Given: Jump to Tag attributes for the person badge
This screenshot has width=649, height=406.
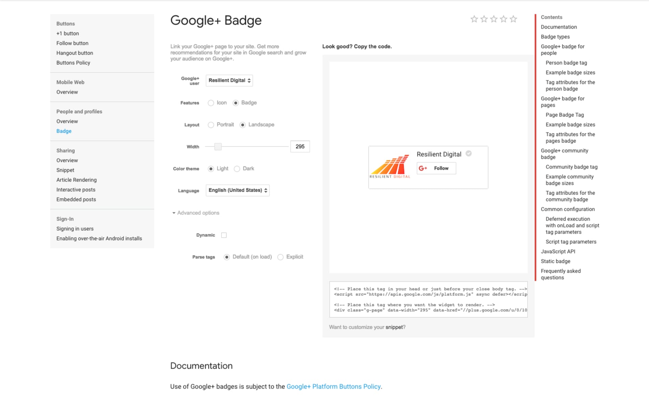Looking at the screenshot, I should [570, 86].
